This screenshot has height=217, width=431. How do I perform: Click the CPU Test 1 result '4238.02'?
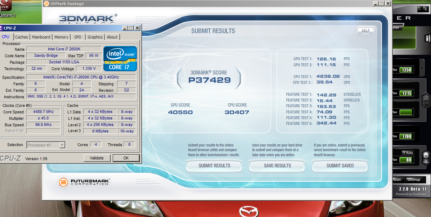328,77
